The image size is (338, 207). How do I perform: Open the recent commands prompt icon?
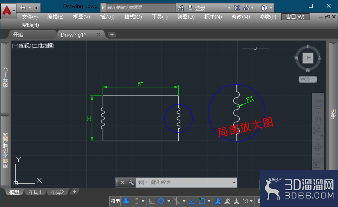141,182
